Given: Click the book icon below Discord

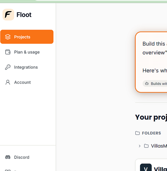Looking at the screenshot, I should (8, 170).
